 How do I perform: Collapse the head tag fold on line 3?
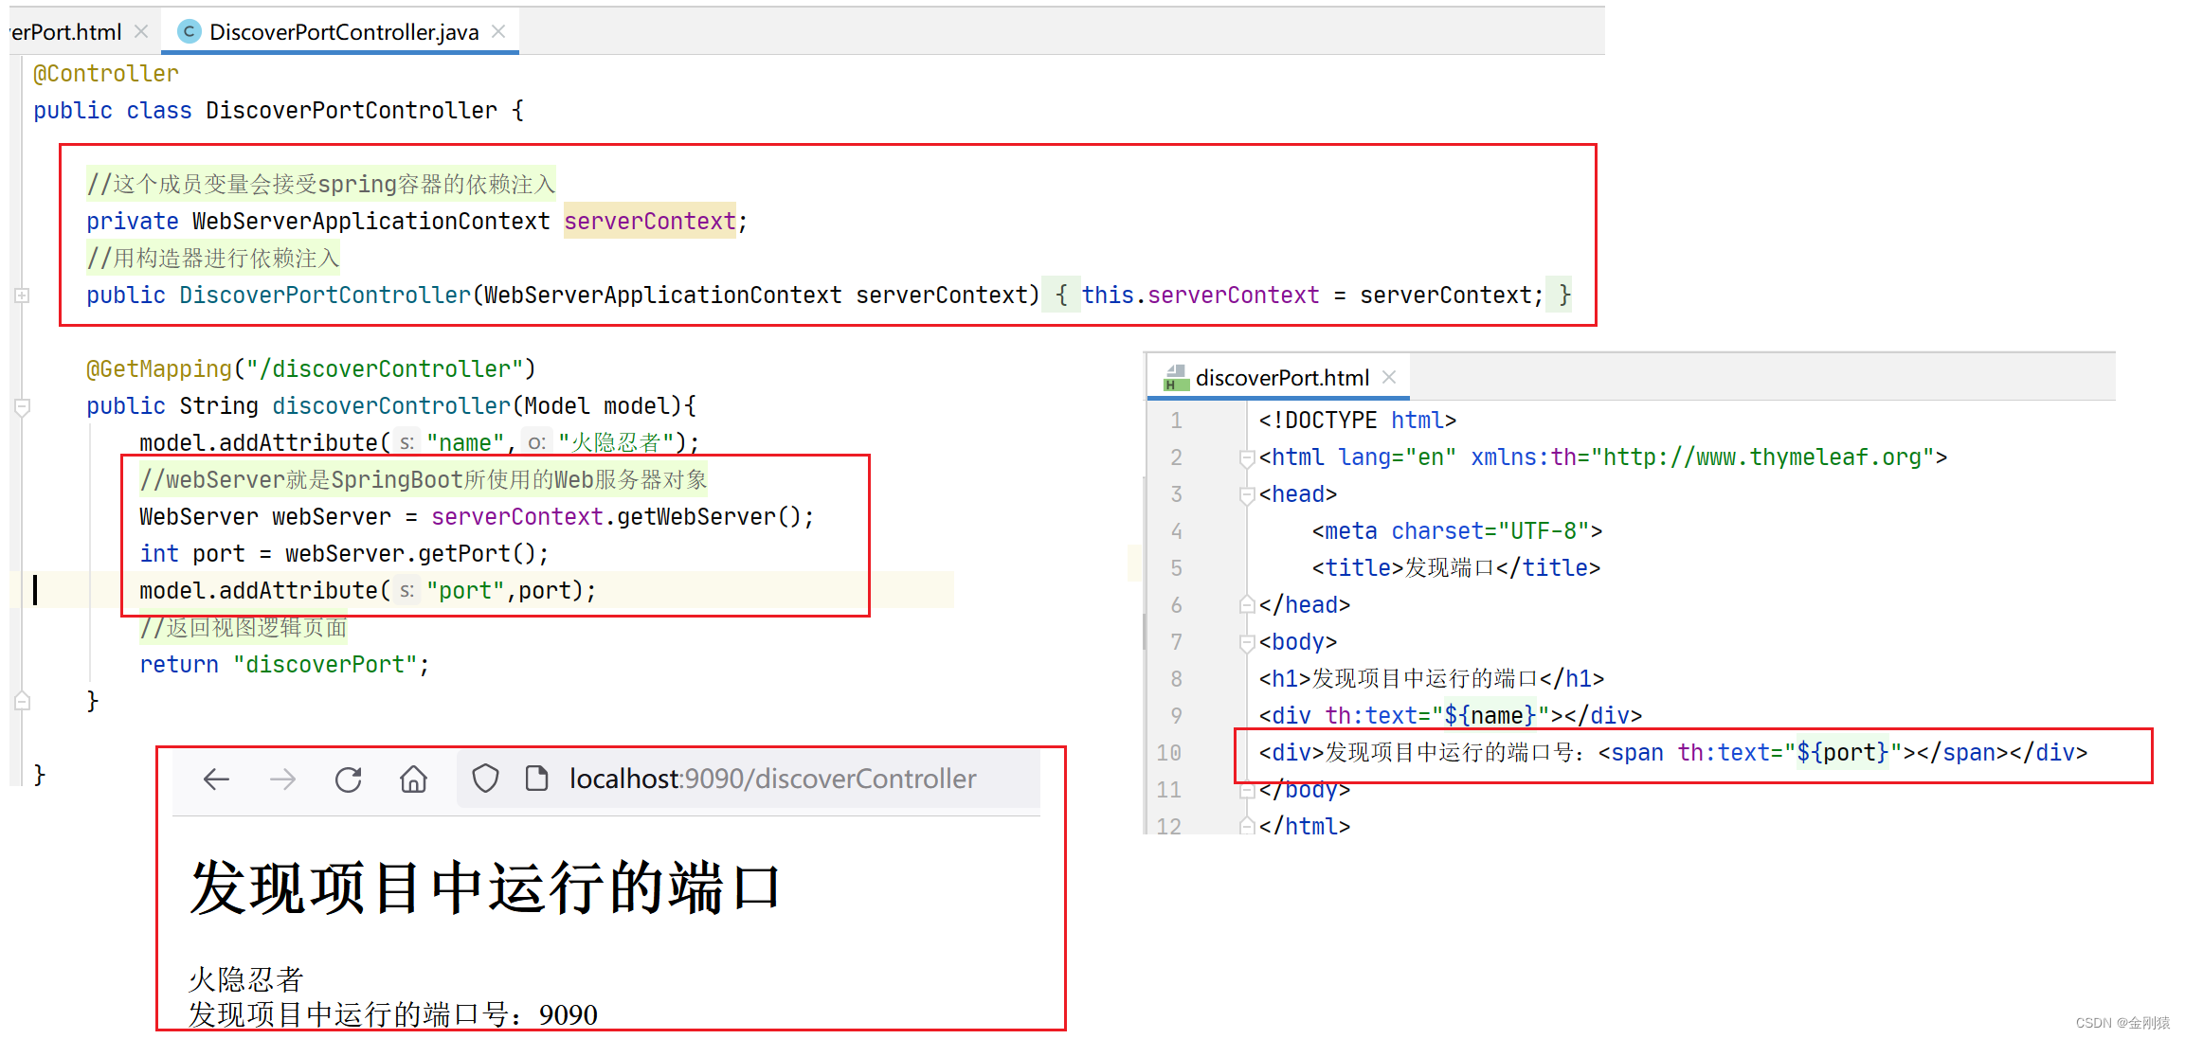(1247, 495)
